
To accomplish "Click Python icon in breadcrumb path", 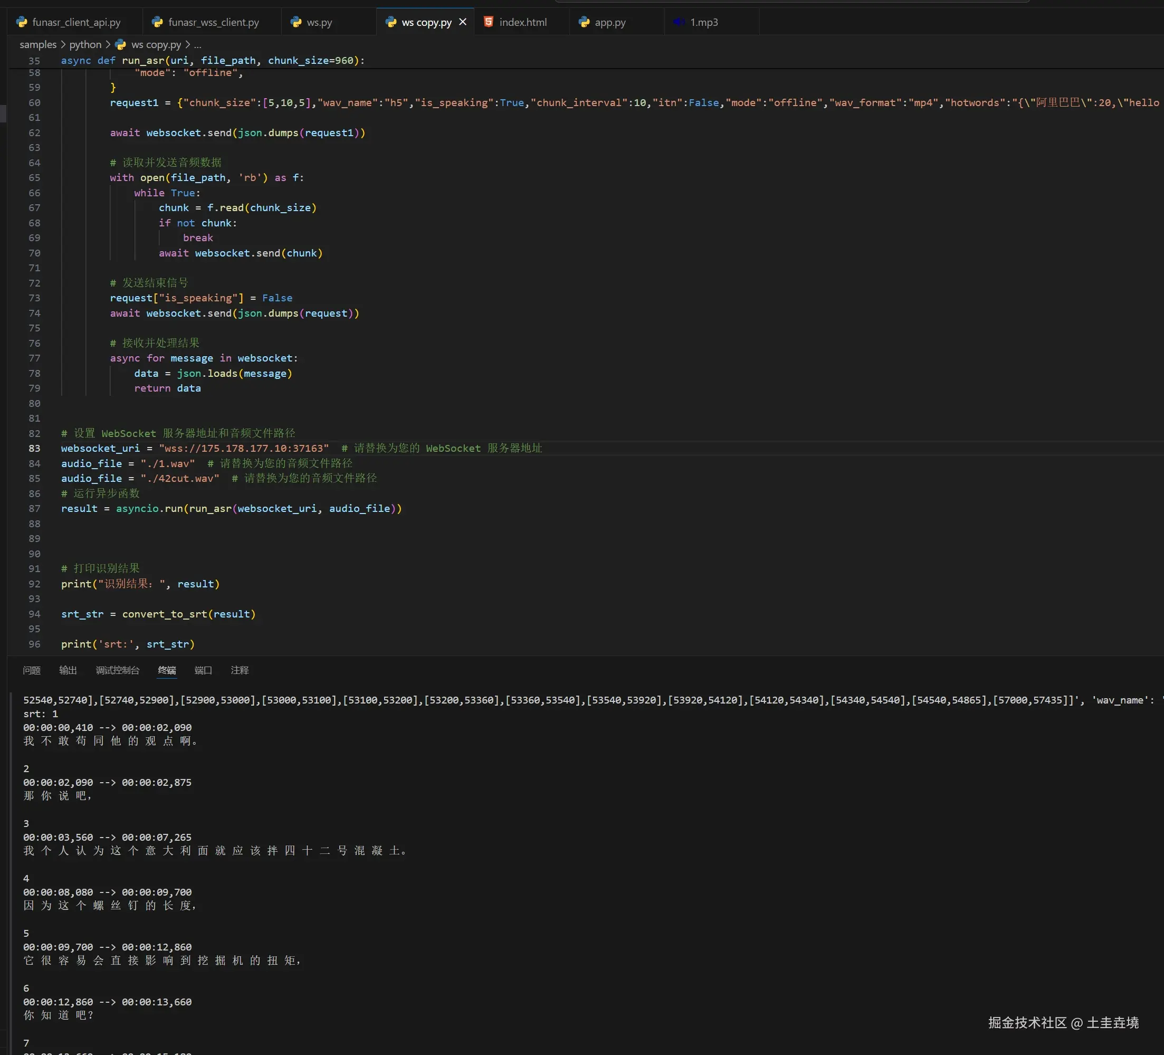I will (121, 44).
